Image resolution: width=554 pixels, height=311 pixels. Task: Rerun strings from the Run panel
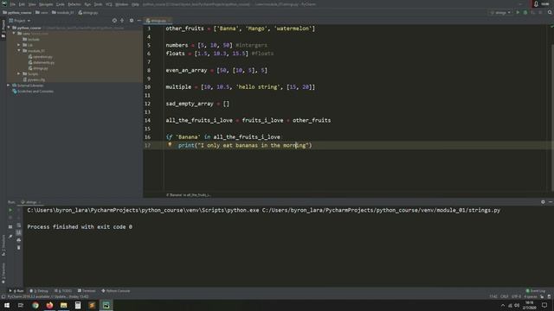pyautogui.click(x=10, y=210)
